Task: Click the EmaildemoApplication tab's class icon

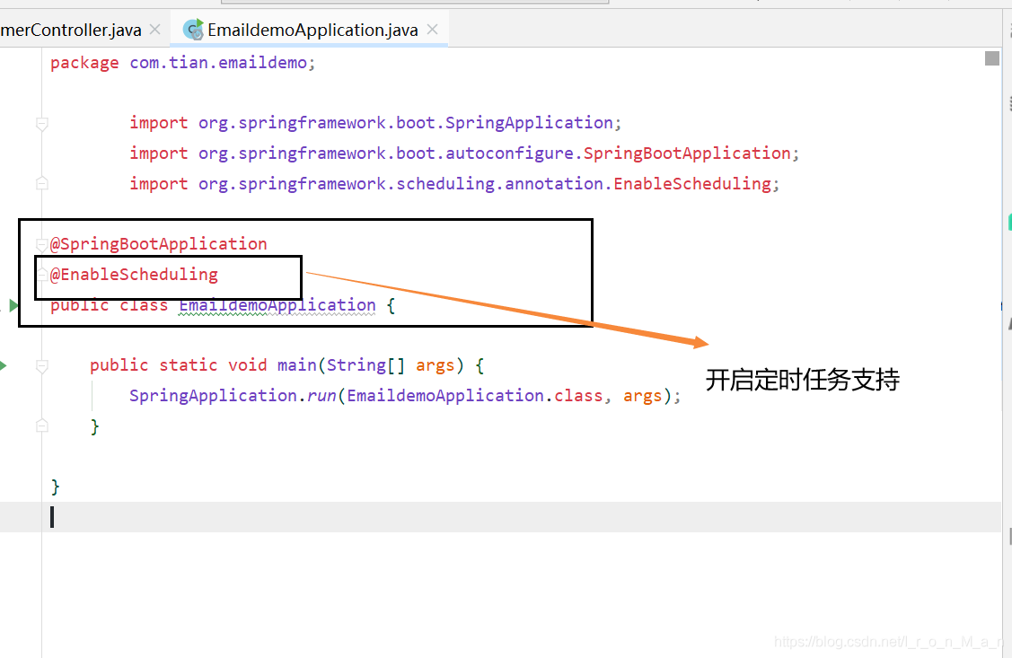Action: click(x=193, y=29)
